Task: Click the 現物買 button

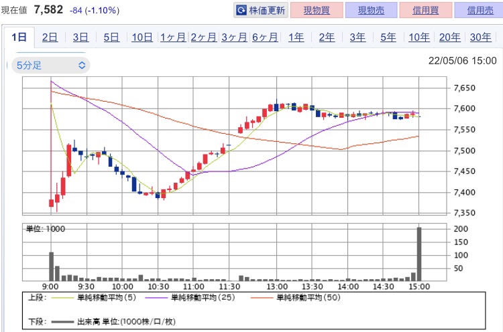Action: 317,10
